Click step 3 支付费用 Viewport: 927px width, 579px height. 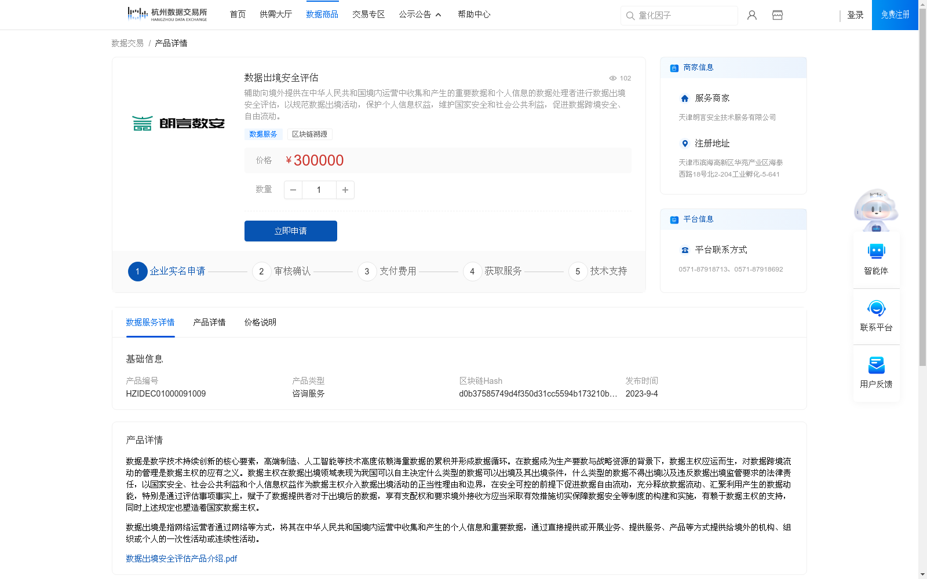[387, 271]
